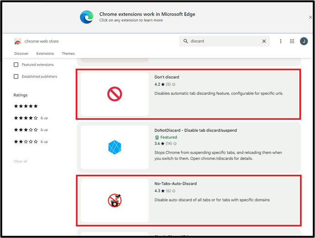Click 'Chrome extensions work in Microsoft Edge' heading
This screenshot has height=238, width=315.
tap(147, 14)
